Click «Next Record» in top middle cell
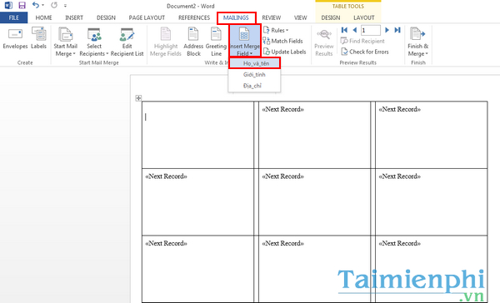Screen dimensions: 500x303 tap(282, 109)
